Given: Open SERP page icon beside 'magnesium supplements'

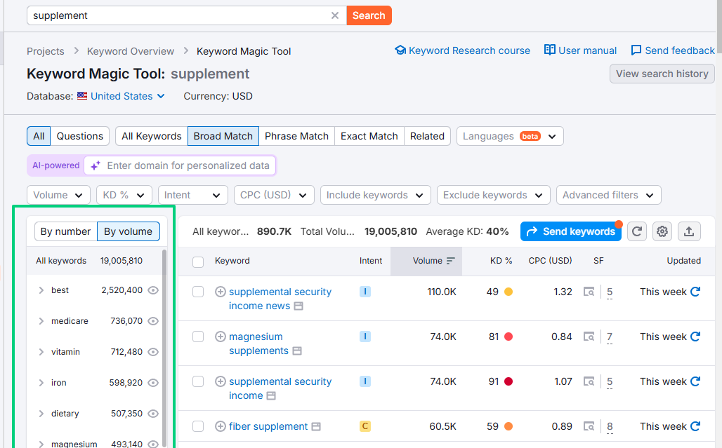Looking at the screenshot, I should click(297, 351).
